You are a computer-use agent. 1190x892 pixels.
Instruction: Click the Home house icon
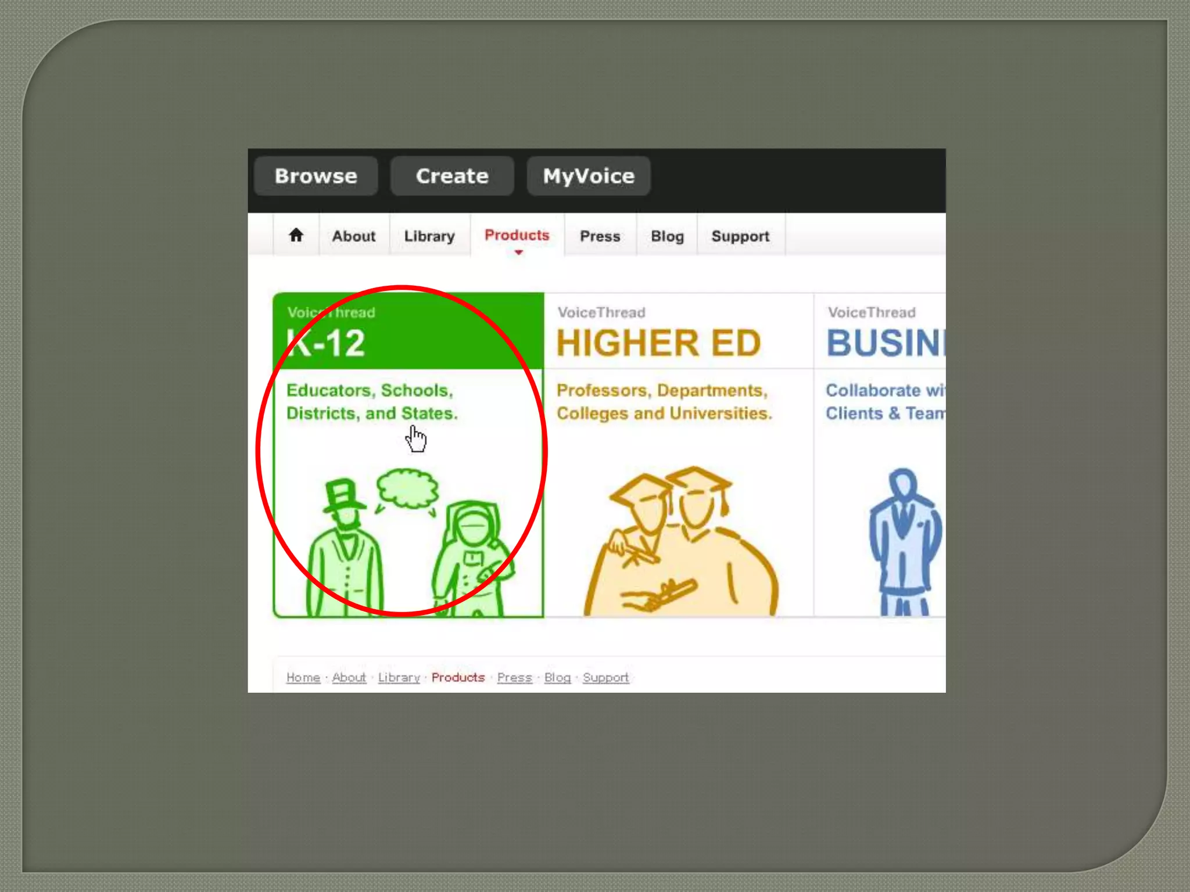tap(296, 235)
